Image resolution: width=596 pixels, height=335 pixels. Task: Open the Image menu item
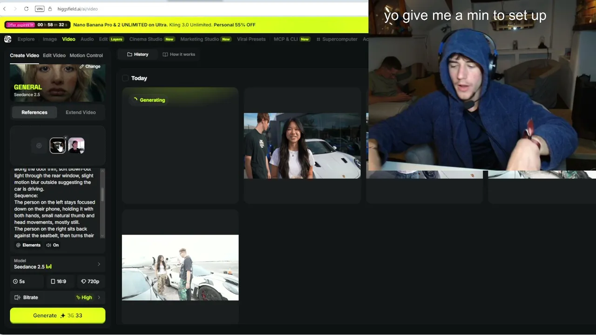point(50,39)
